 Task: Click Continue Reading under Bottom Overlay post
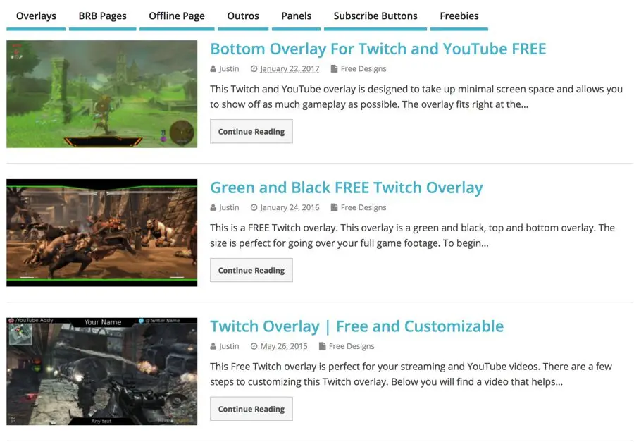(x=251, y=131)
